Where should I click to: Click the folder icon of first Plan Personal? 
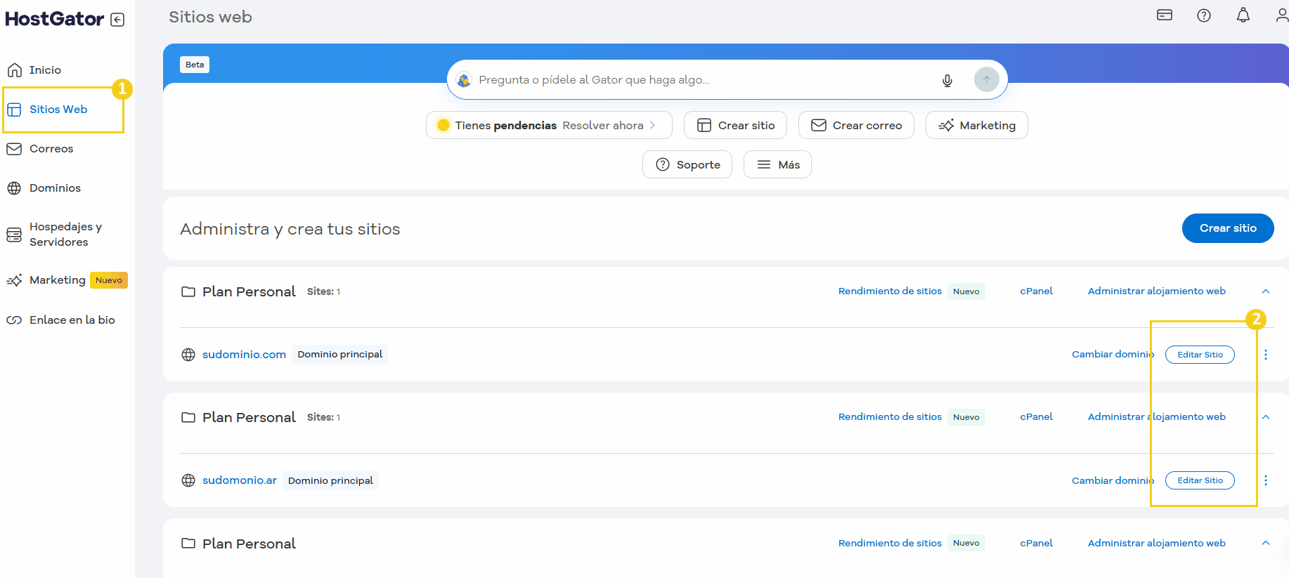(188, 291)
